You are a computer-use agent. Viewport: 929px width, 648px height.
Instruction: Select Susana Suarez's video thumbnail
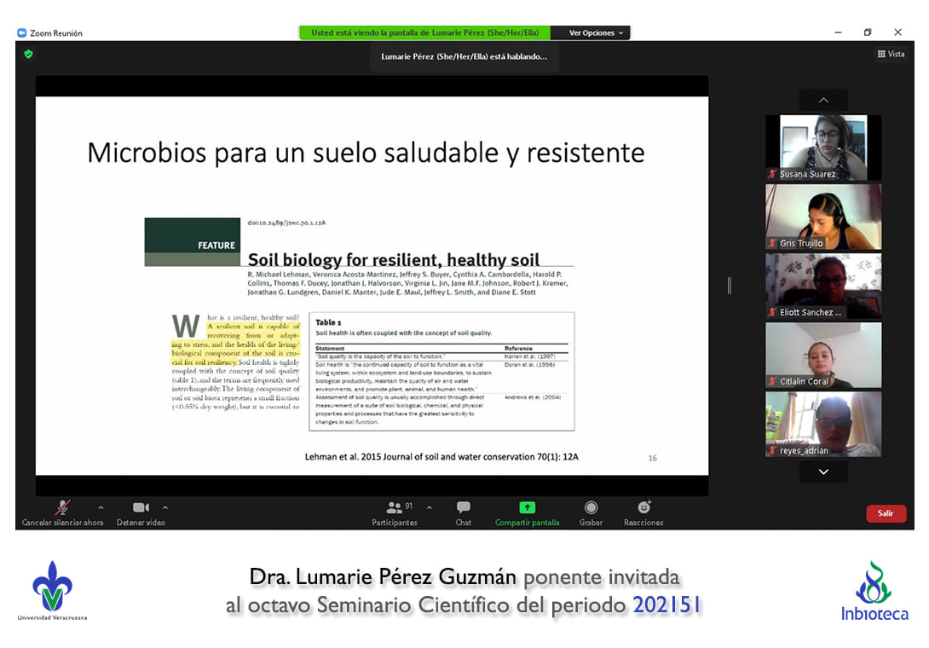pyautogui.click(x=822, y=148)
